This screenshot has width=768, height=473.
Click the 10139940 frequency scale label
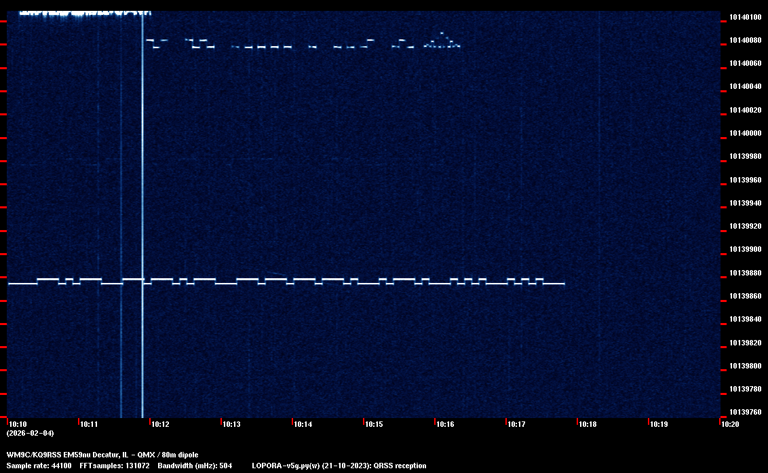click(744, 203)
